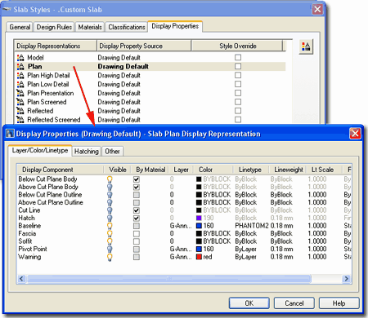Toggle the Warning component lightbulb
This screenshot has width=368, height=318.
pyautogui.click(x=110, y=257)
